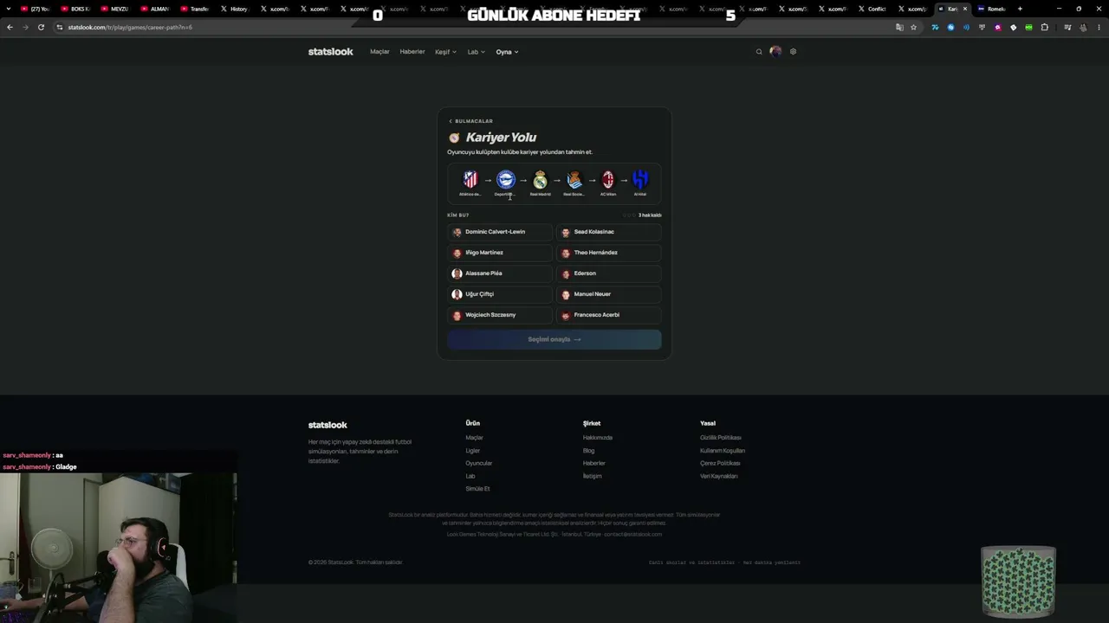Pick Alassane Pléa from the options
The height and width of the screenshot is (623, 1109).
click(500, 273)
